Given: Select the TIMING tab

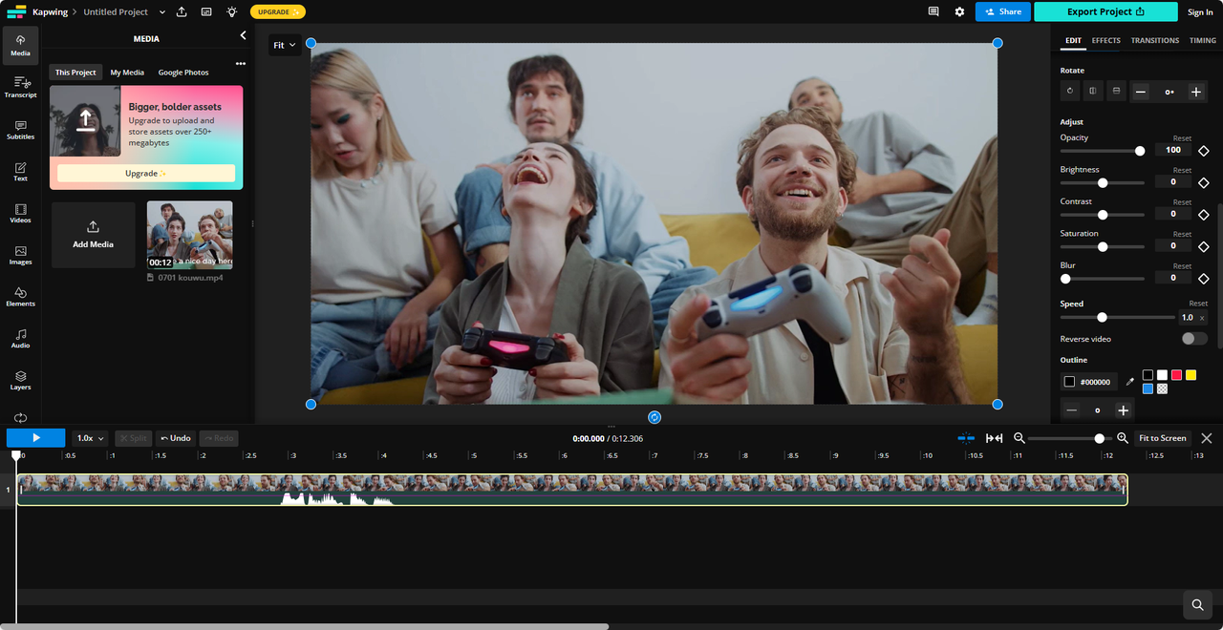Looking at the screenshot, I should (x=1203, y=40).
